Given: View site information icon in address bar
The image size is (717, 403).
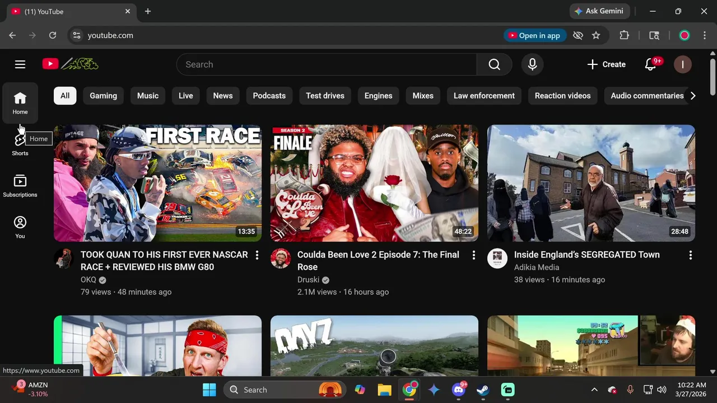Looking at the screenshot, I should click(77, 35).
